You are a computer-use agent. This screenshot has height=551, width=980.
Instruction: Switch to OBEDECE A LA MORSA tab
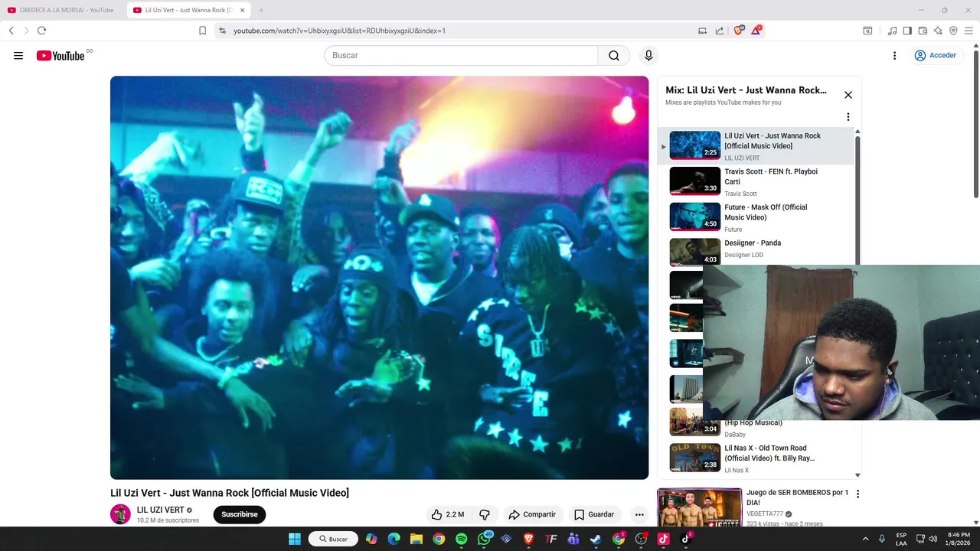(61, 10)
